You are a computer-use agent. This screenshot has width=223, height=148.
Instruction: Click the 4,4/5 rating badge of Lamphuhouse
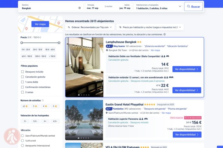pos(109,46)
